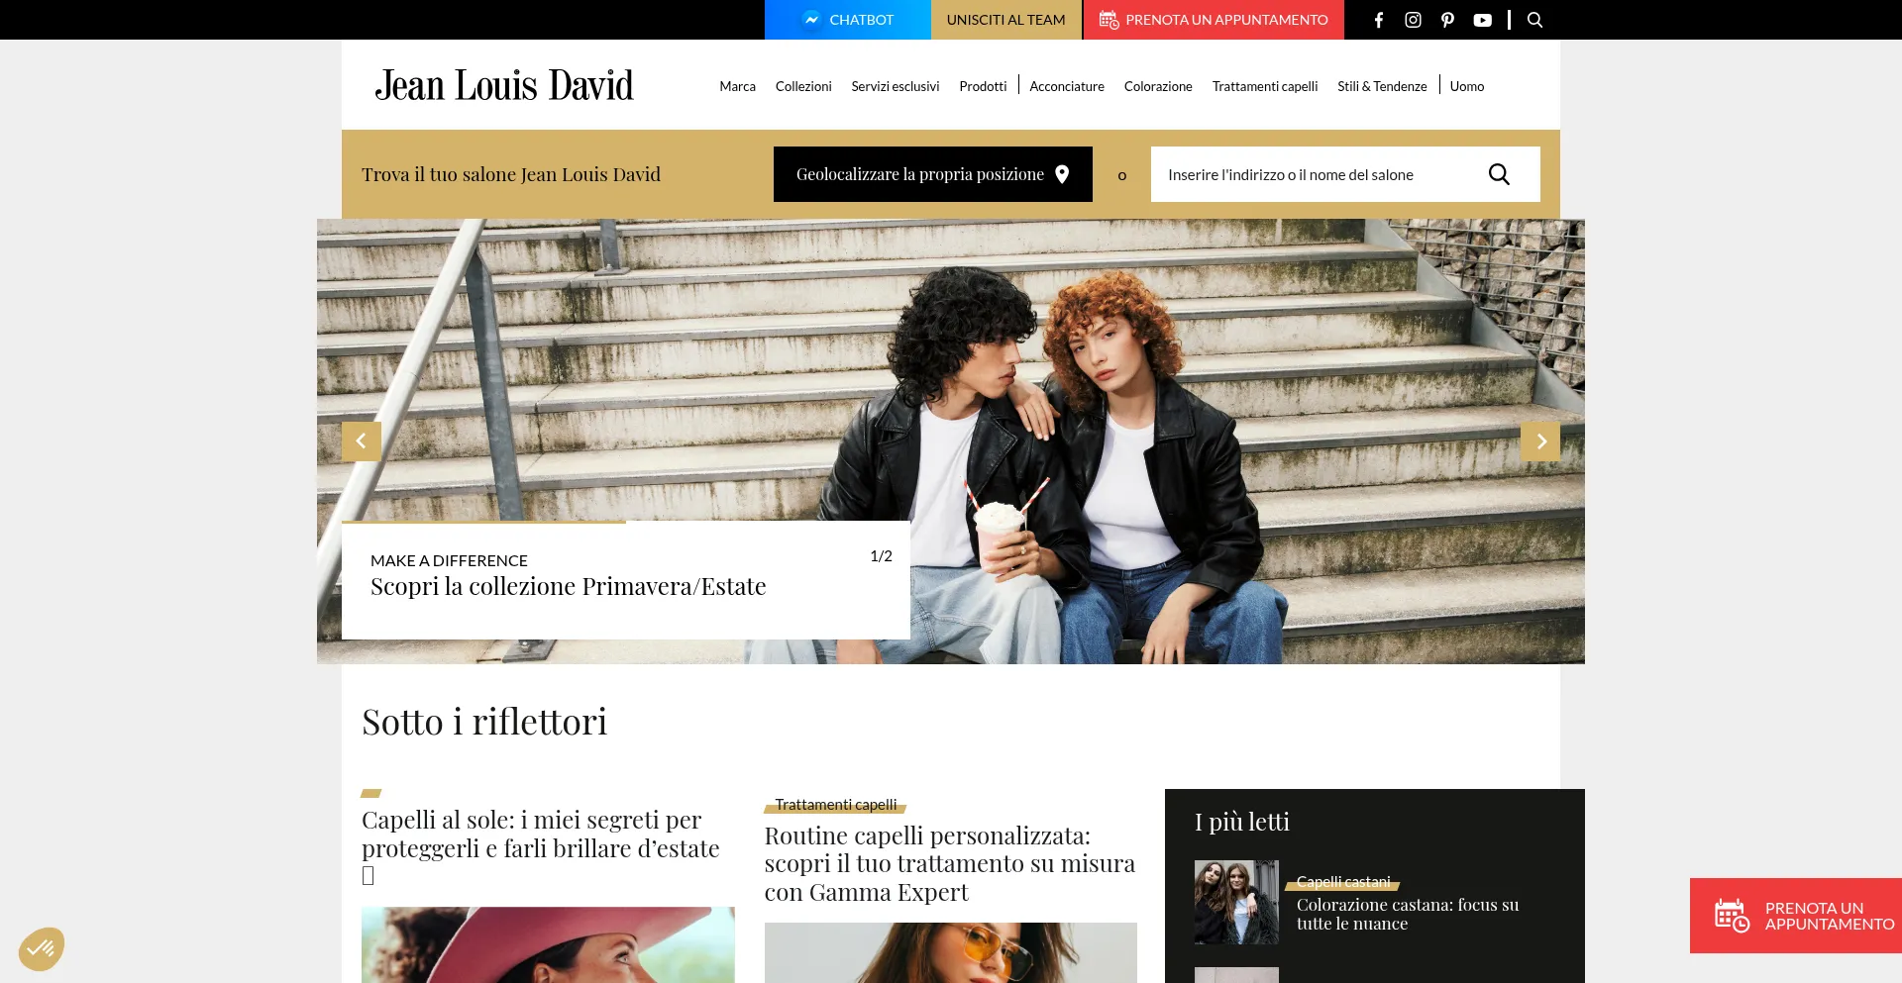This screenshot has width=1902, height=983.
Task: Click the Pinterest icon in top bar
Action: click(1447, 20)
